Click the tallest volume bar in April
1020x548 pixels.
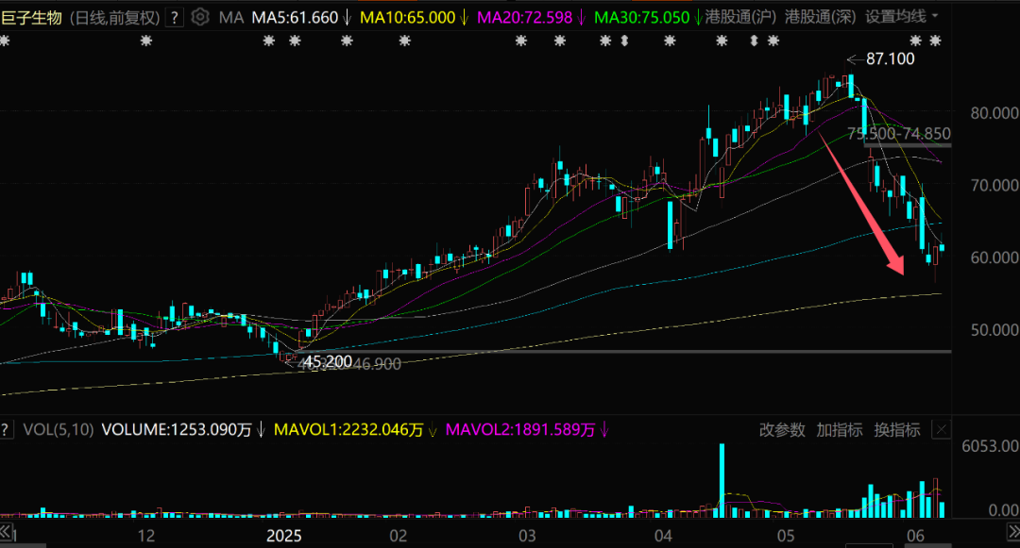[x=722, y=480]
